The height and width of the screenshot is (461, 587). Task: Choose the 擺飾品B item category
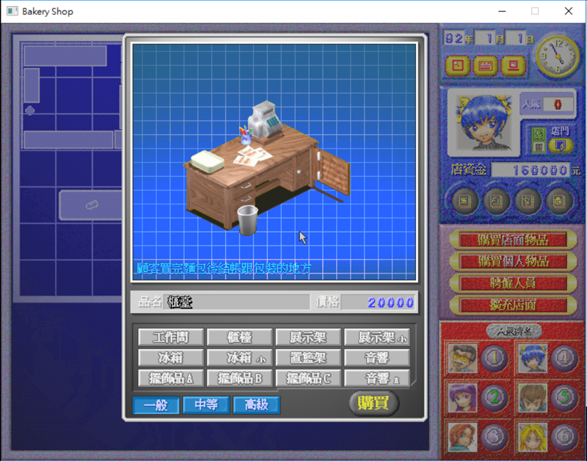239,378
